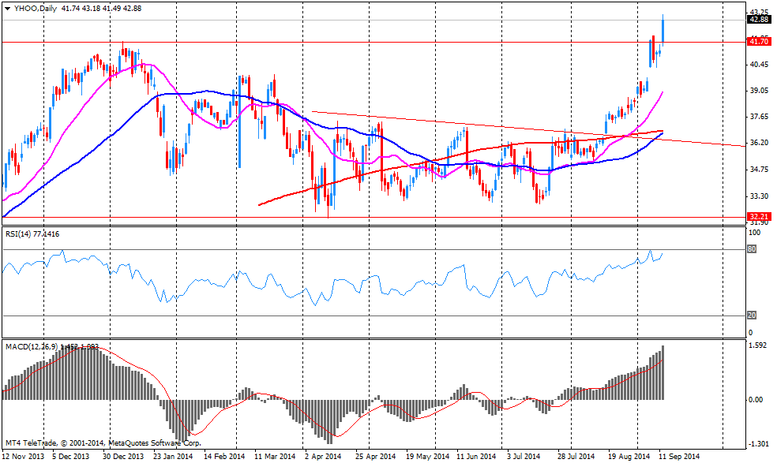Select the black 42.88 current price tag
The height and width of the screenshot is (463, 777).
[759, 20]
